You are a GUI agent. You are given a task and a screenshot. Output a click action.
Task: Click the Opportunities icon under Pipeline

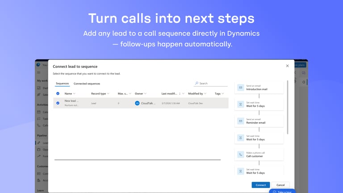pyautogui.click(x=39, y=150)
